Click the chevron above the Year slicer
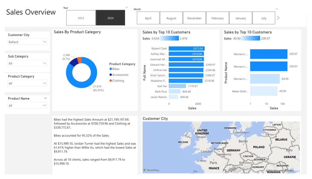Image resolution: width=312 pixels, height=179 pixels. pos(127,7)
